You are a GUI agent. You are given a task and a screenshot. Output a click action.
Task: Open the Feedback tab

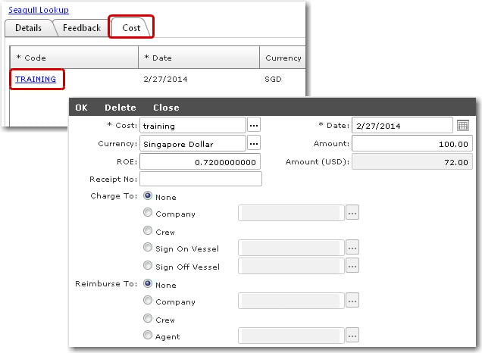click(81, 28)
